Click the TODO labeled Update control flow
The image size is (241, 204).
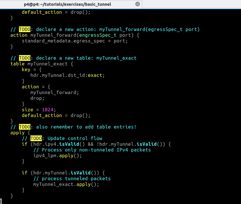click(36, 138)
